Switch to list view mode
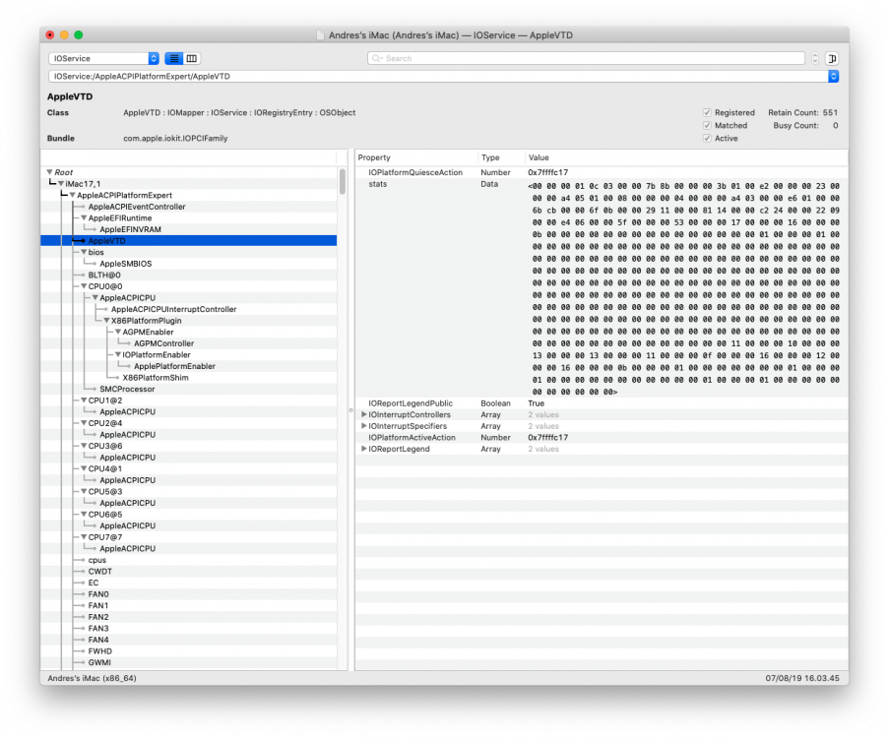This screenshot has height=738, width=889. coord(174,58)
